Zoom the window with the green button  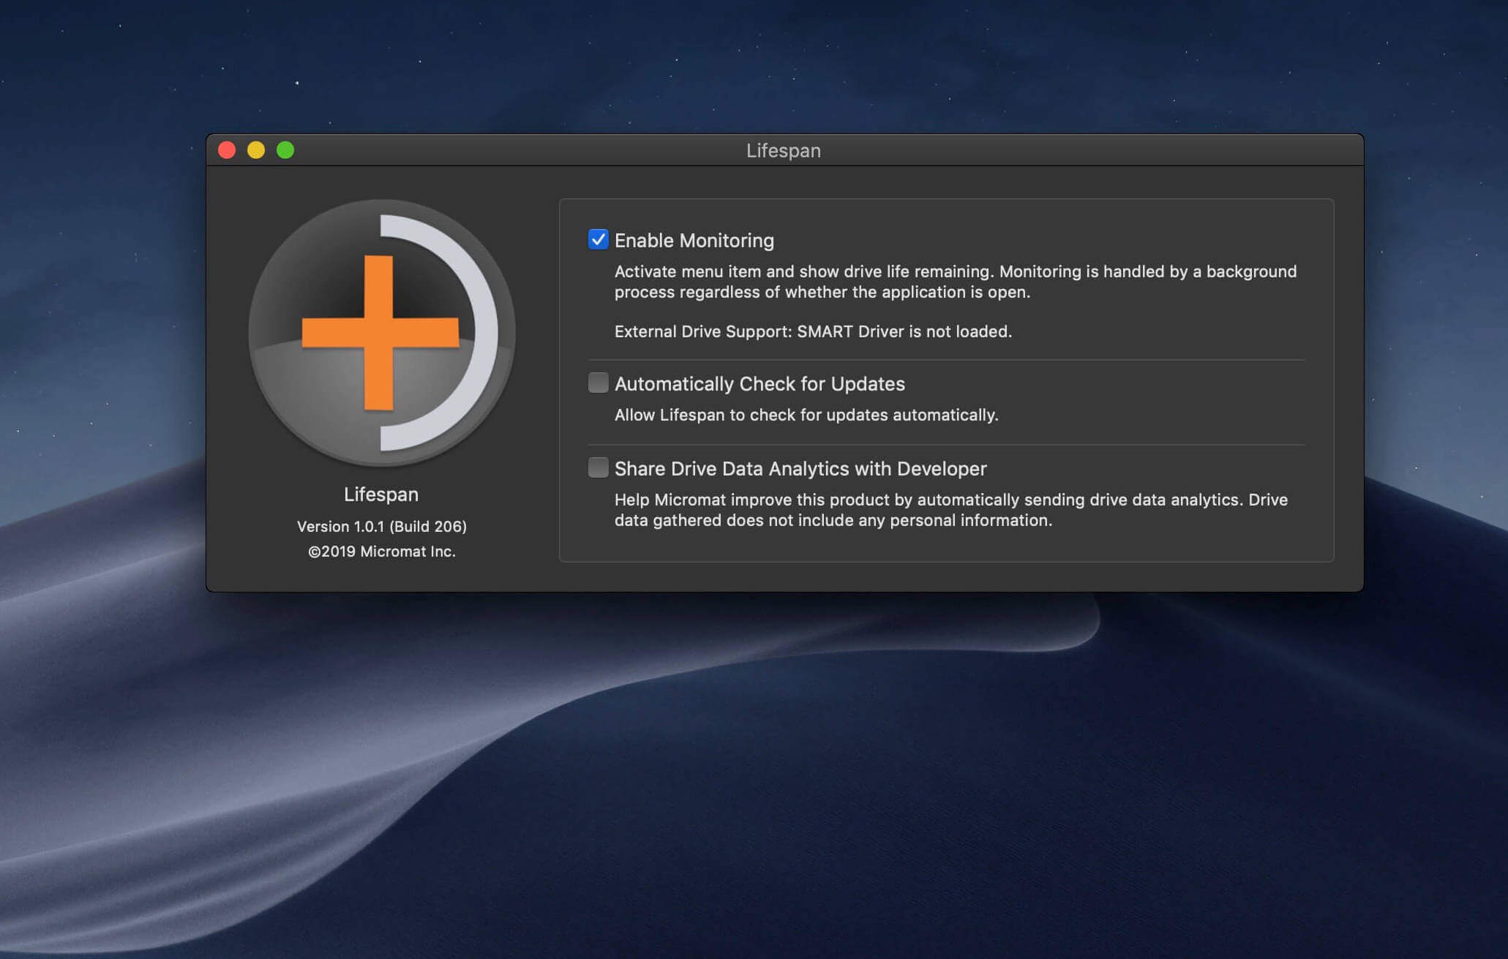(285, 150)
